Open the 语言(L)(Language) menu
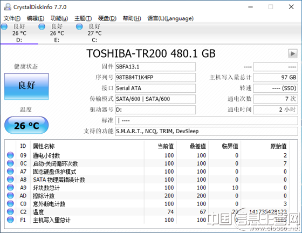This screenshot has height=233, width=302. pos(170,18)
